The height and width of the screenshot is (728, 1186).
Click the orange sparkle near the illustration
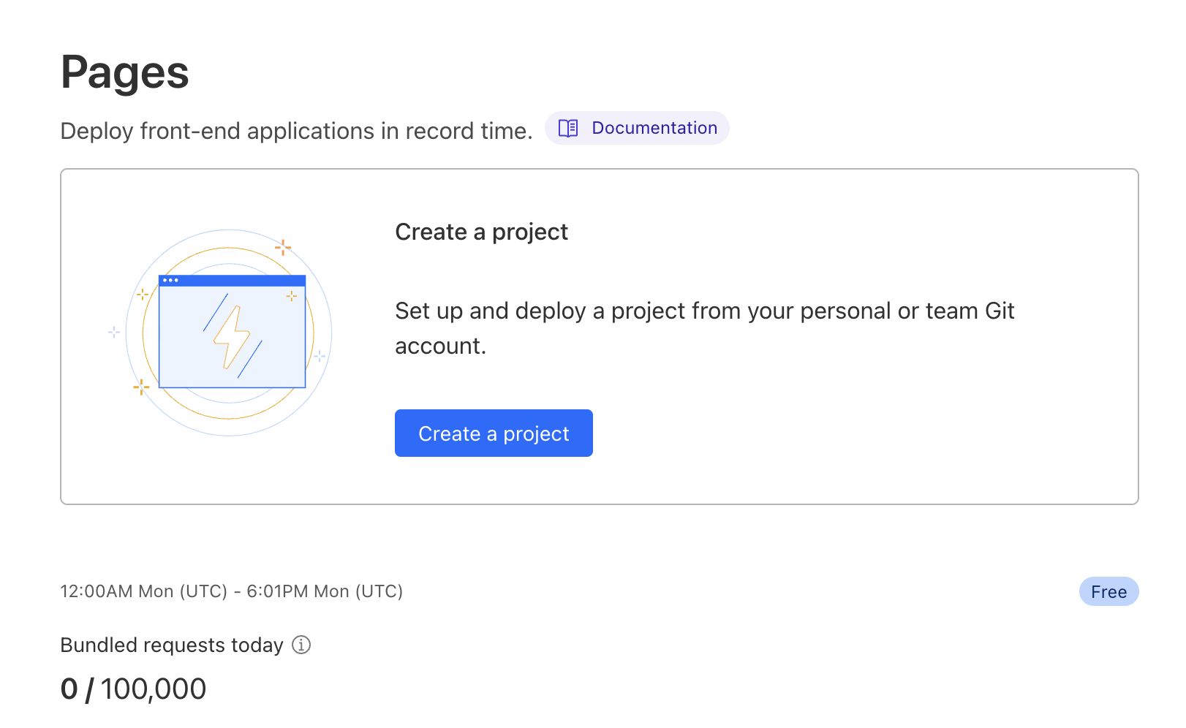[x=284, y=247]
